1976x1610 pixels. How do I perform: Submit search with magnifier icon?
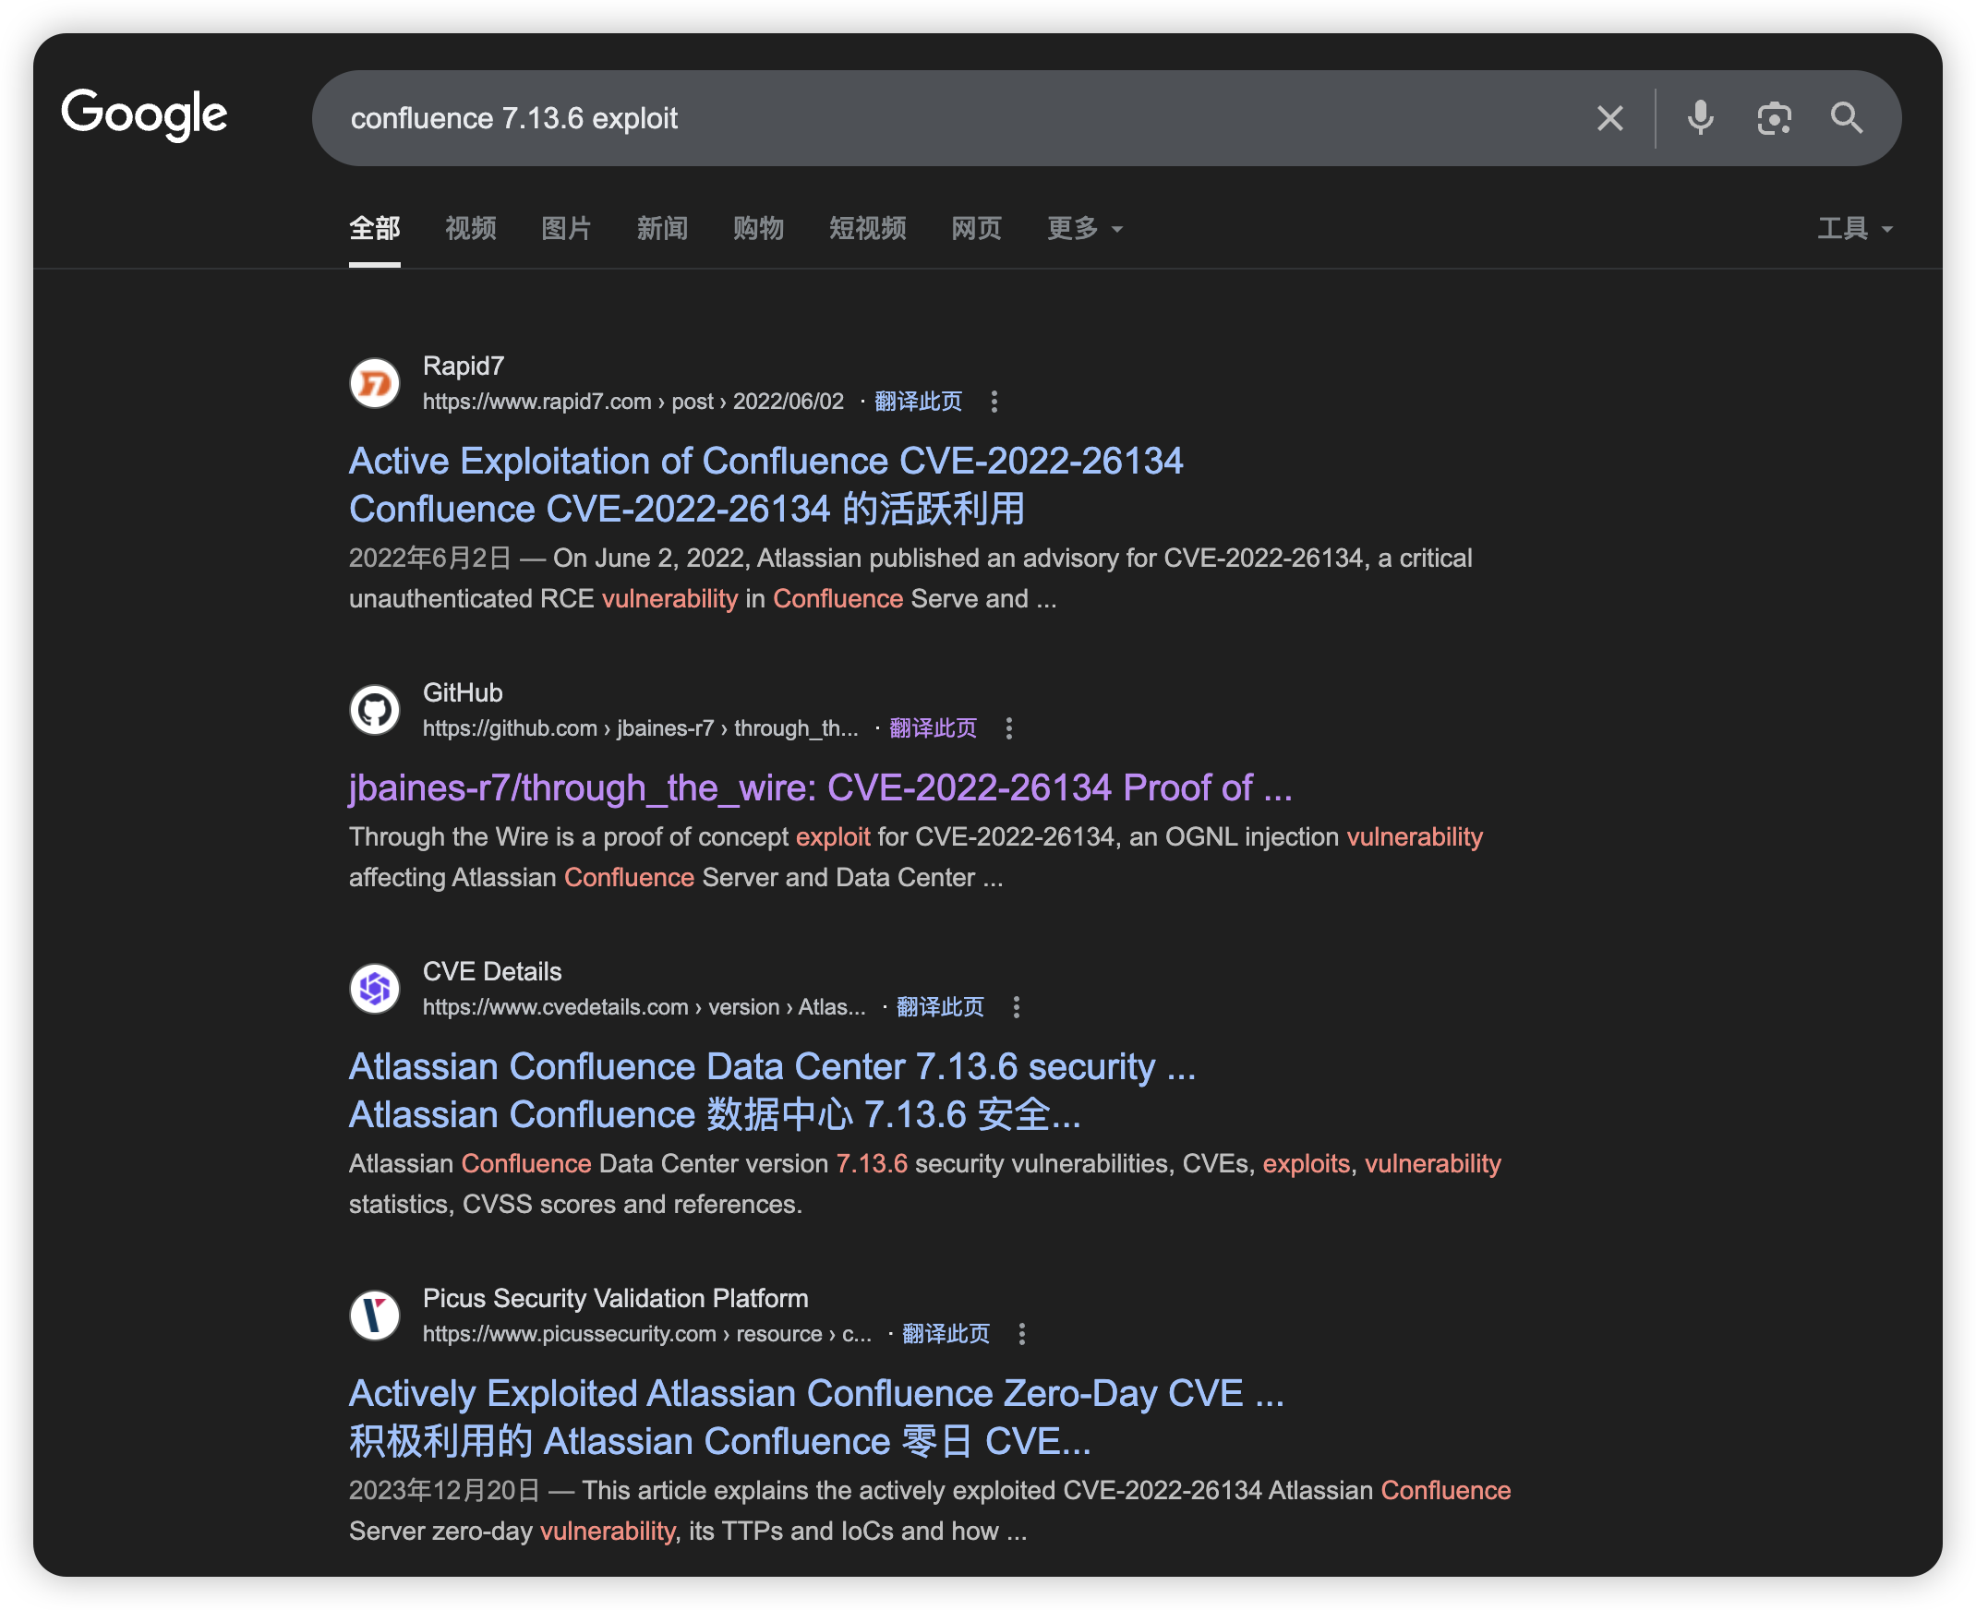click(x=1846, y=119)
